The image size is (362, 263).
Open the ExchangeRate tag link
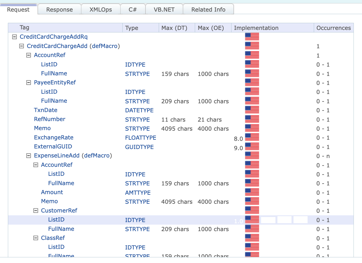point(54,137)
